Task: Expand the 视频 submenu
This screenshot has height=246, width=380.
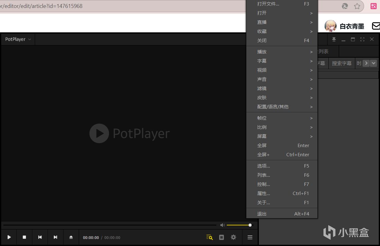Action: pos(282,70)
